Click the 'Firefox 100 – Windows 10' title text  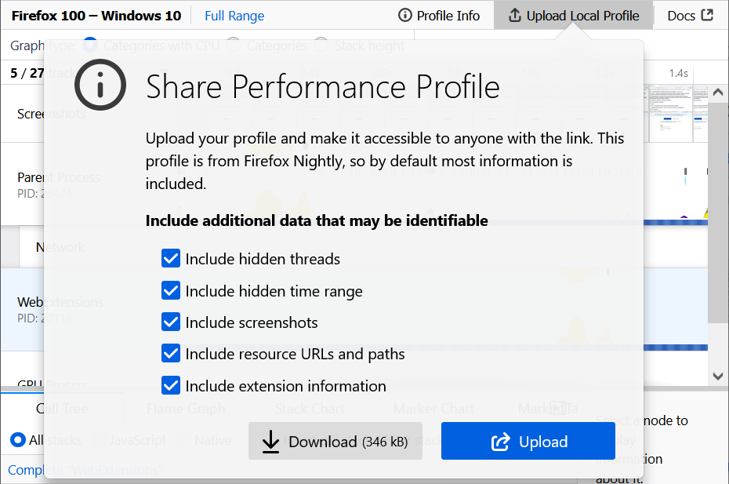[96, 16]
